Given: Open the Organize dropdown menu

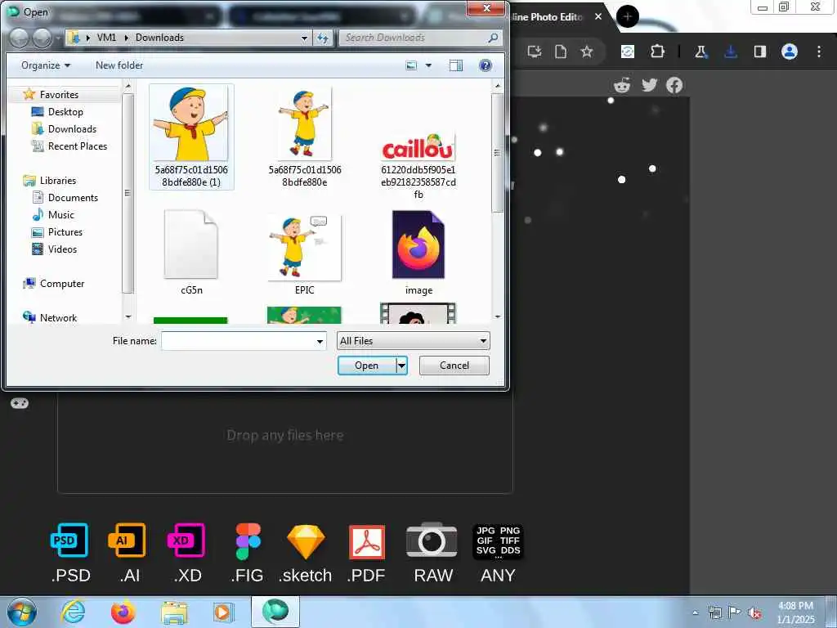Looking at the screenshot, I should [x=46, y=65].
